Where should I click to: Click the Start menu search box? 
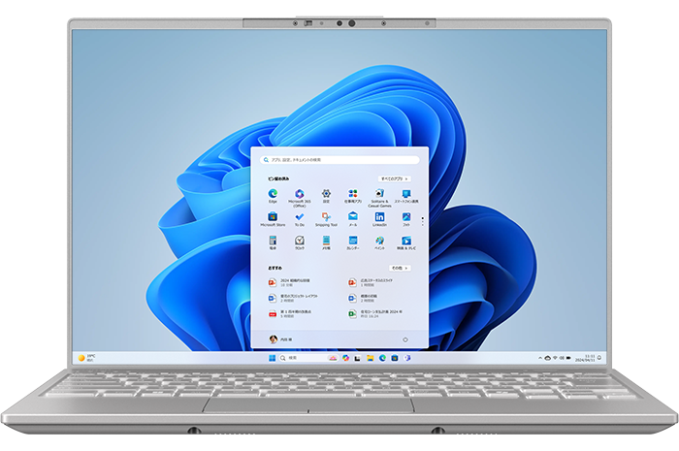(339, 159)
